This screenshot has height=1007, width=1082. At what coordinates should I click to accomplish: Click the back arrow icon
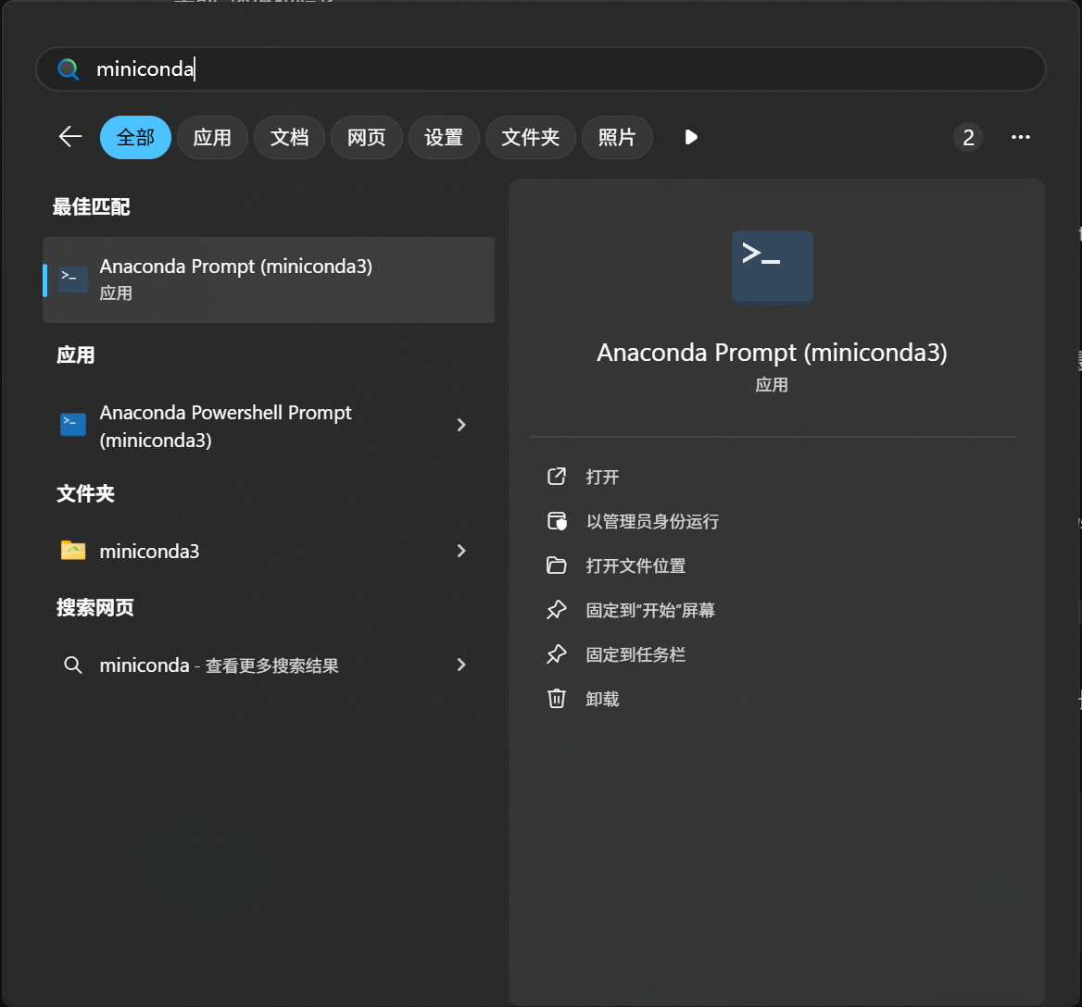pos(70,137)
